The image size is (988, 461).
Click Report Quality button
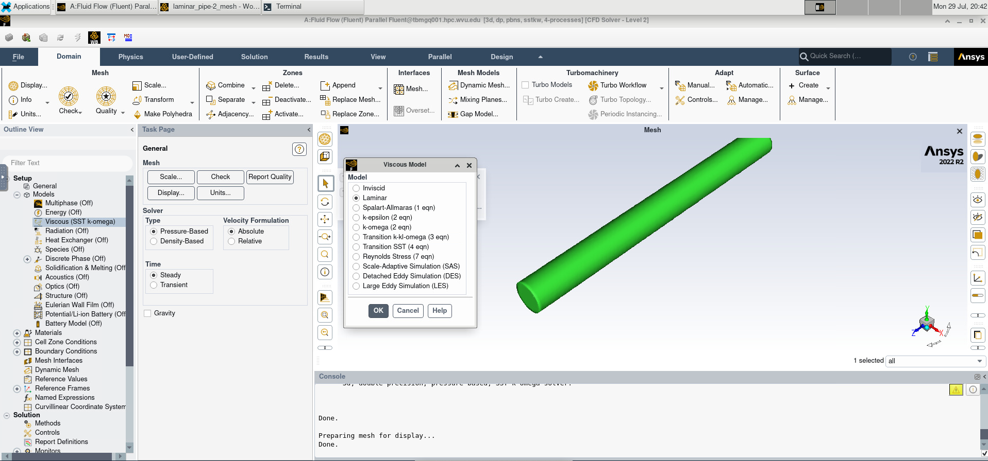tap(270, 177)
